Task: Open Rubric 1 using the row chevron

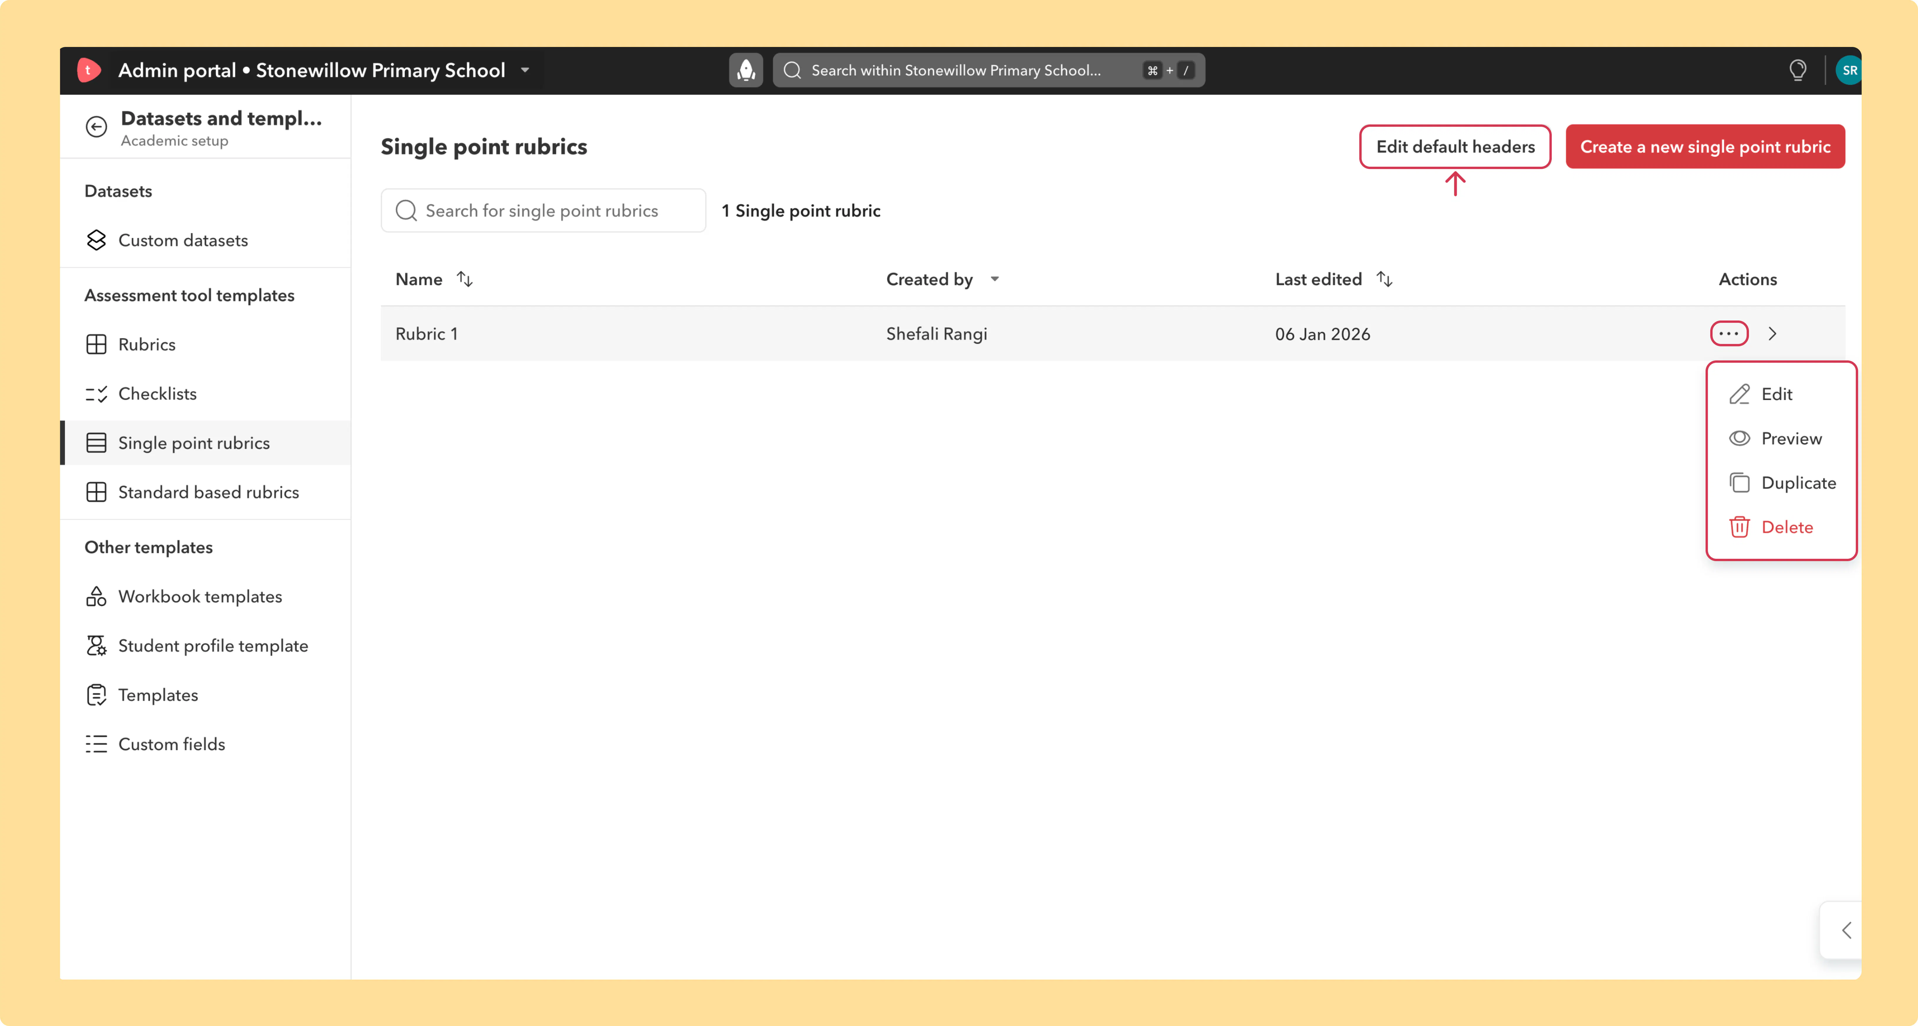Action: [x=1772, y=334]
